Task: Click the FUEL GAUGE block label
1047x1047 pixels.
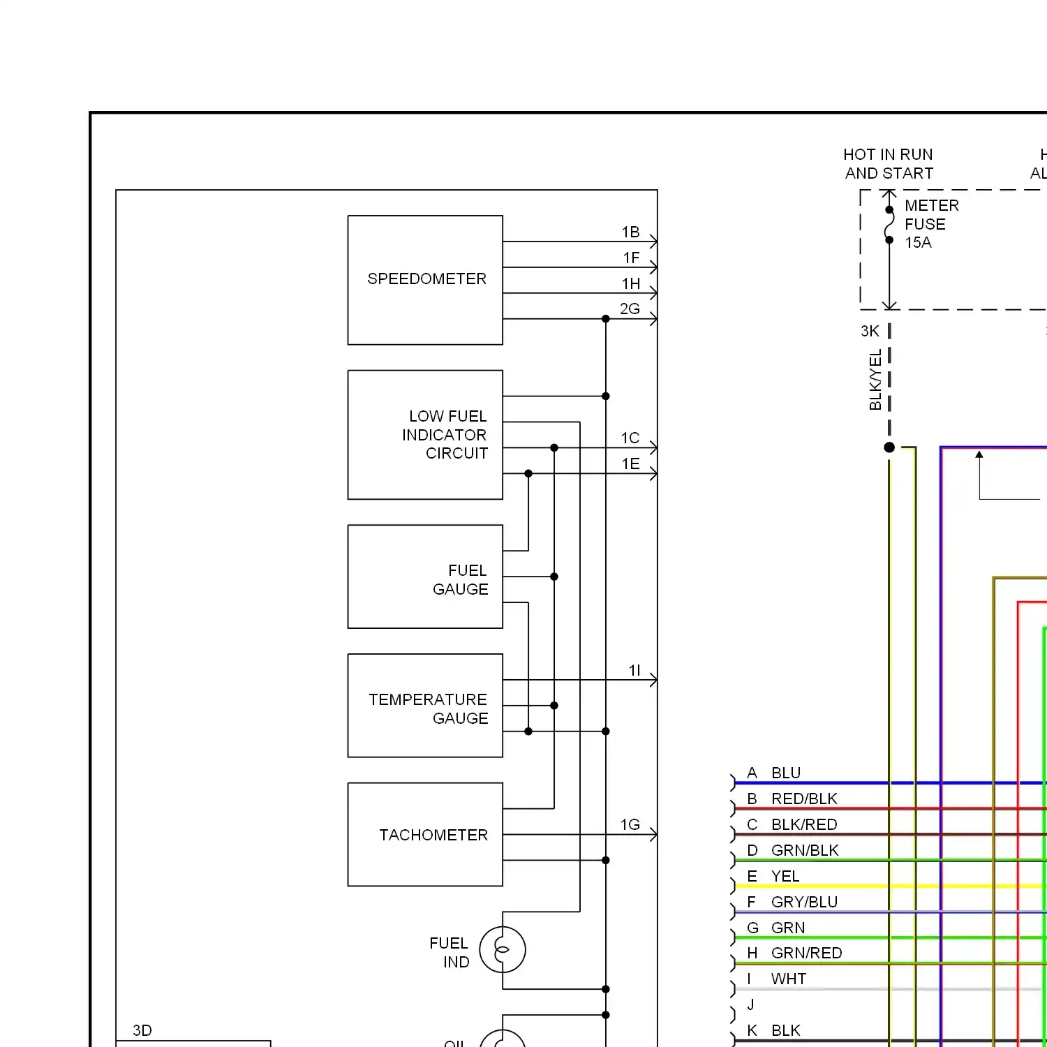Action: pyautogui.click(x=461, y=579)
